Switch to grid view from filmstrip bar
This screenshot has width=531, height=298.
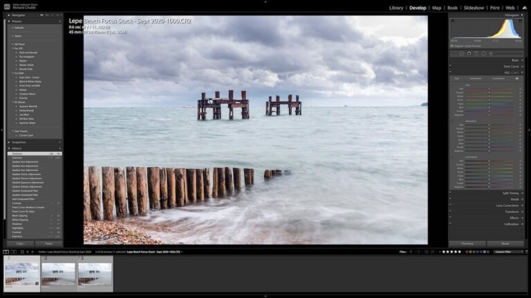pos(22,252)
